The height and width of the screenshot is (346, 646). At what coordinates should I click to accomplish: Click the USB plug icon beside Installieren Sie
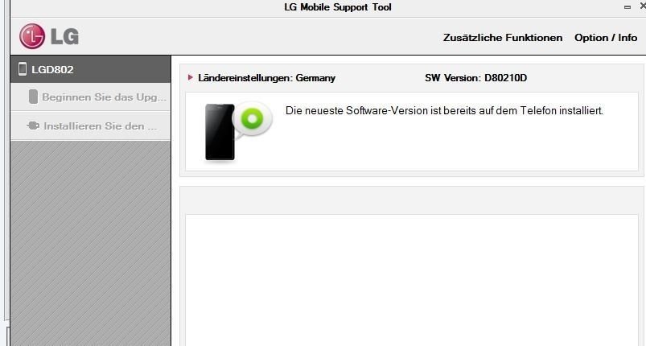pos(33,126)
